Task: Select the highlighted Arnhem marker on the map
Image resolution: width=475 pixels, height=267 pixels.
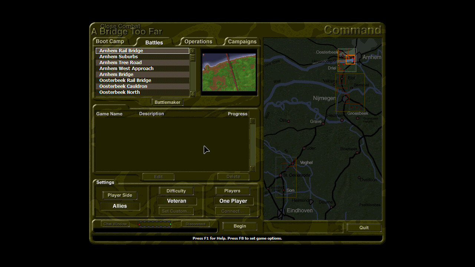Action: [350, 59]
